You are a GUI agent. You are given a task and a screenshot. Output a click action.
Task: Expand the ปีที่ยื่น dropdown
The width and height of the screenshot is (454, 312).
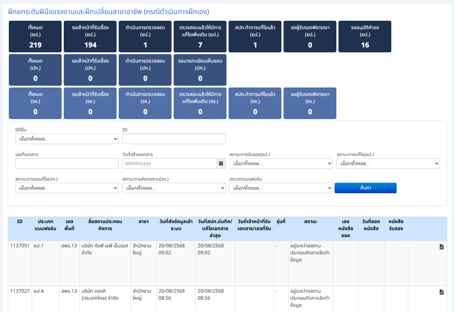tap(67, 139)
